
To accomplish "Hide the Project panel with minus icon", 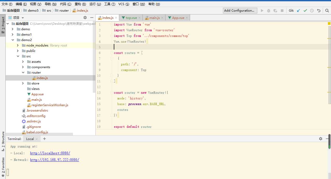I will (x=92, y=18).
